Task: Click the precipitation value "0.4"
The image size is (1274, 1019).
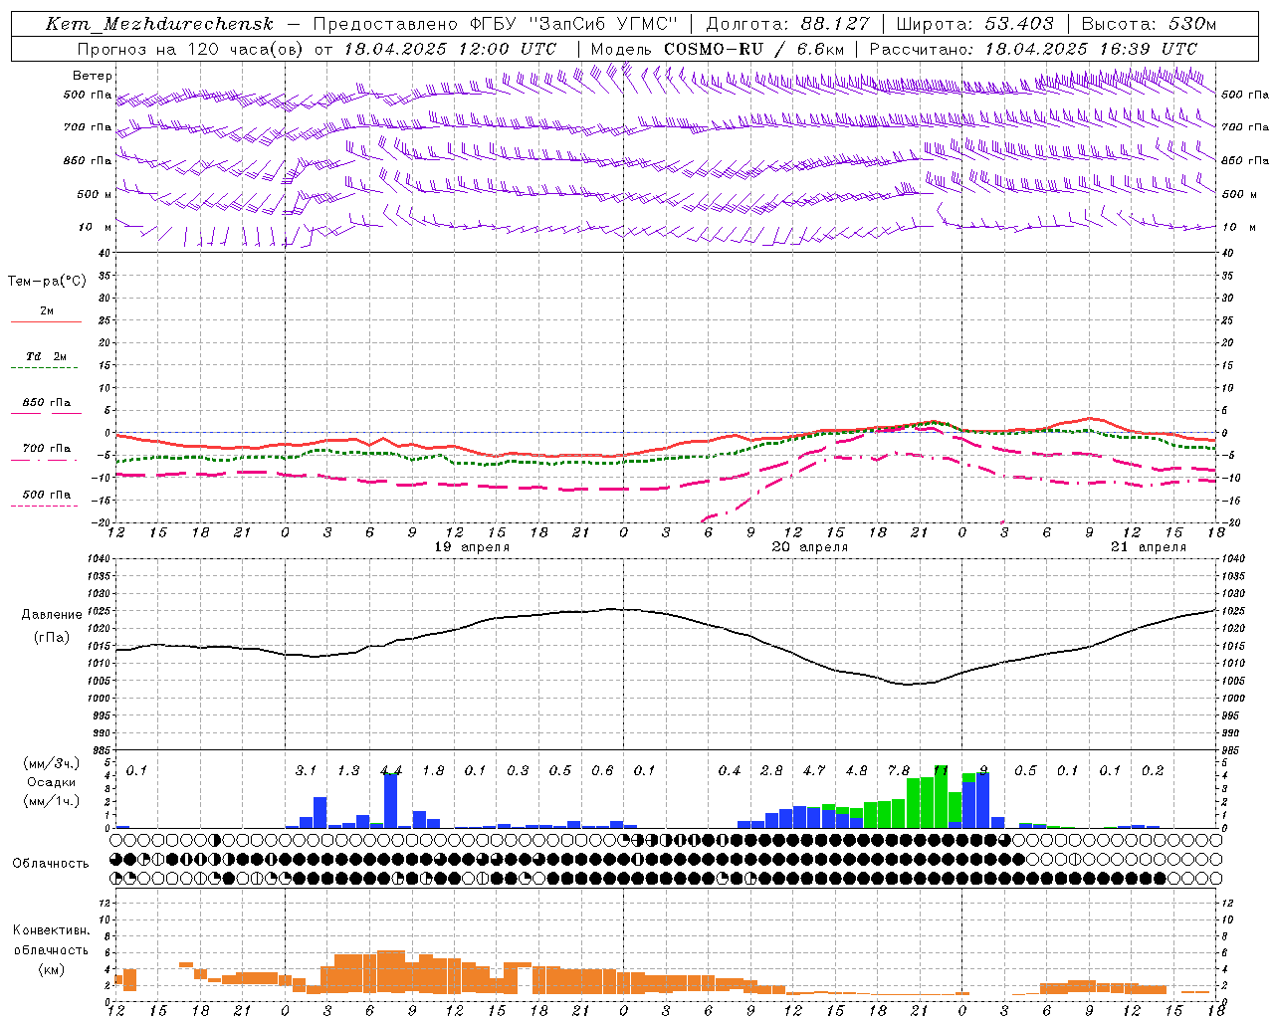Action: (730, 771)
